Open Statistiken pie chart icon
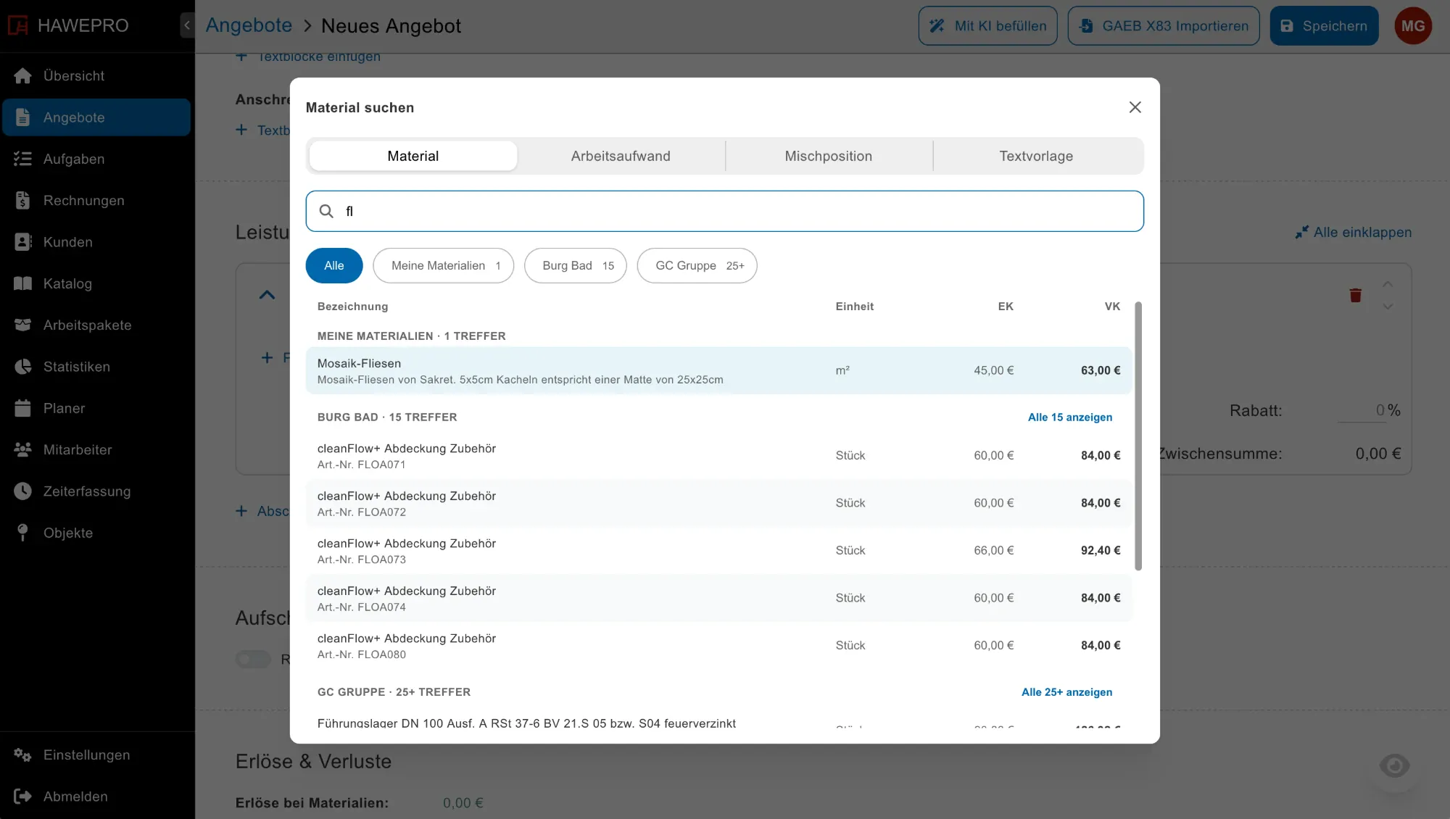Screen dimensions: 1450x819 (x=22, y=367)
